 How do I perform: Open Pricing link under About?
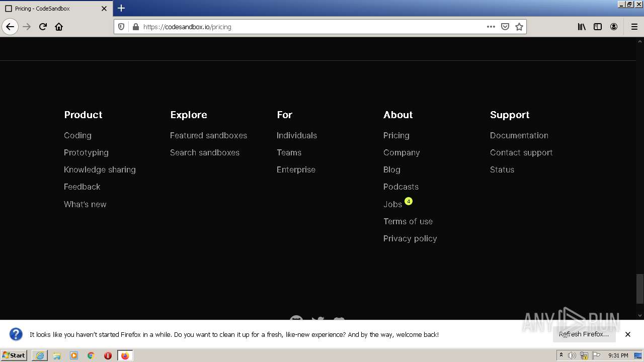coord(396,135)
